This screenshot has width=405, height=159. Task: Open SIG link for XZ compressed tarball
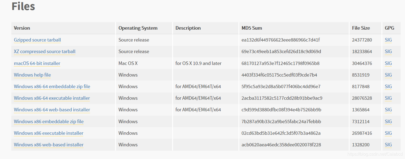[x=388, y=51]
